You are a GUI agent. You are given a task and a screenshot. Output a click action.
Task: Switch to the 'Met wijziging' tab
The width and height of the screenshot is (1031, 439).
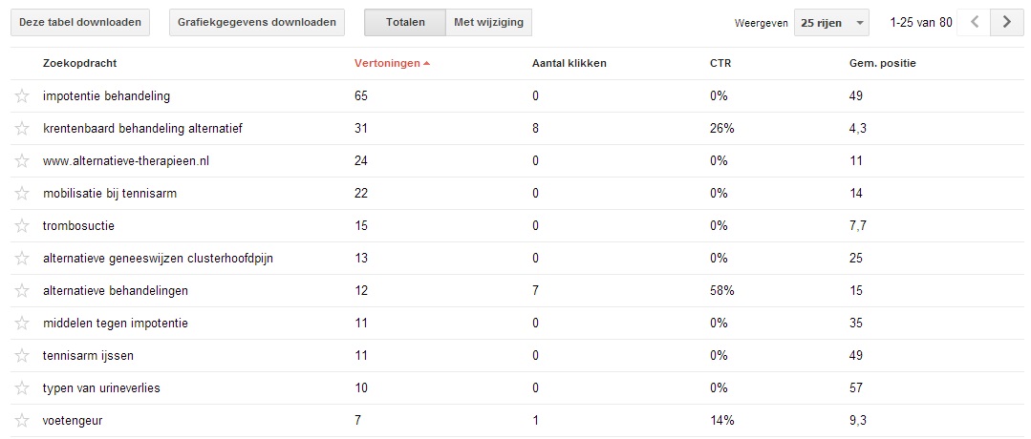coord(488,22)
